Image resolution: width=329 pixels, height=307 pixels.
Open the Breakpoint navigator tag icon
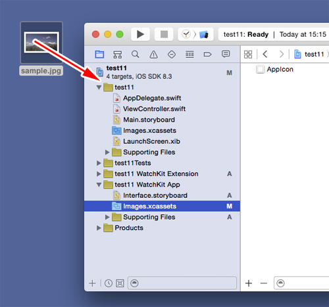[x=207, y=55]
